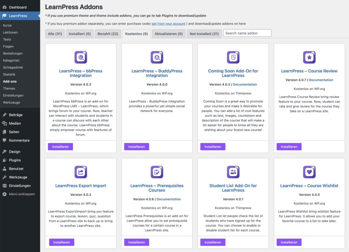Click the Design paintbrush icon
The image size is (349, 252).
(4, 152)
